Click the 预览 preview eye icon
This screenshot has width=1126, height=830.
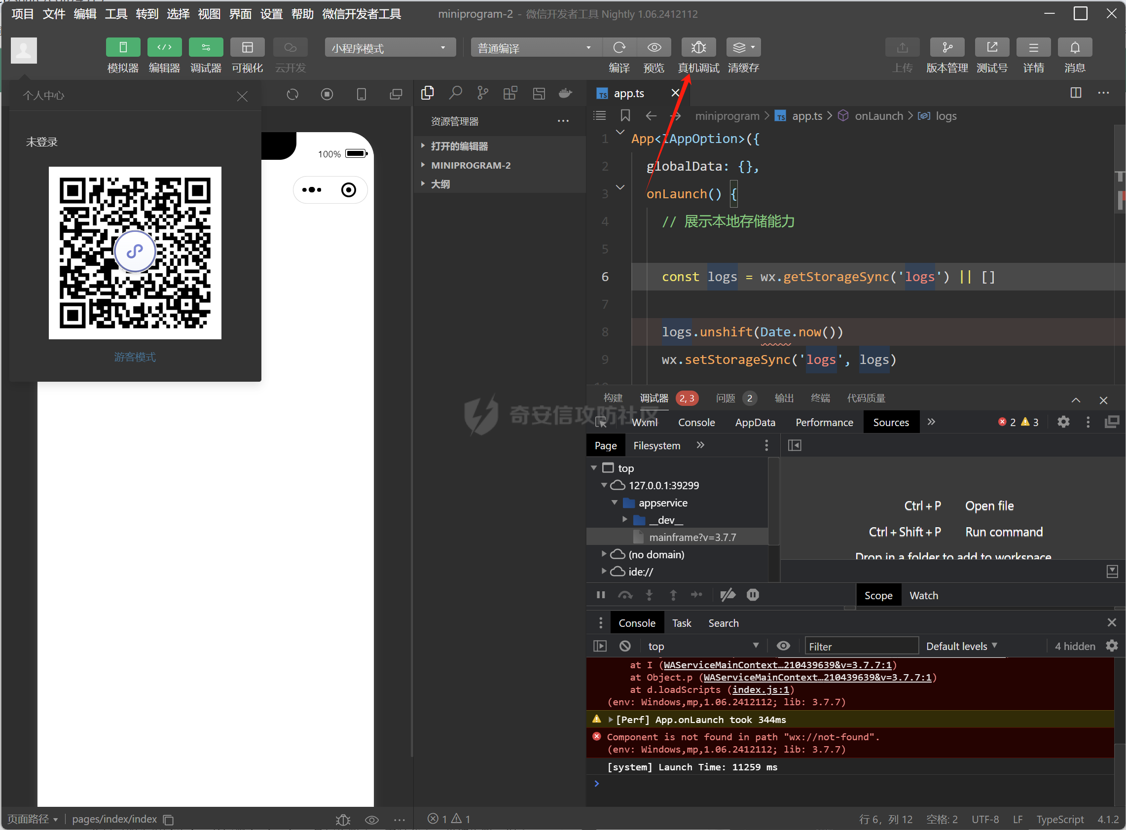pyautogui.click(x=654, y=47)
